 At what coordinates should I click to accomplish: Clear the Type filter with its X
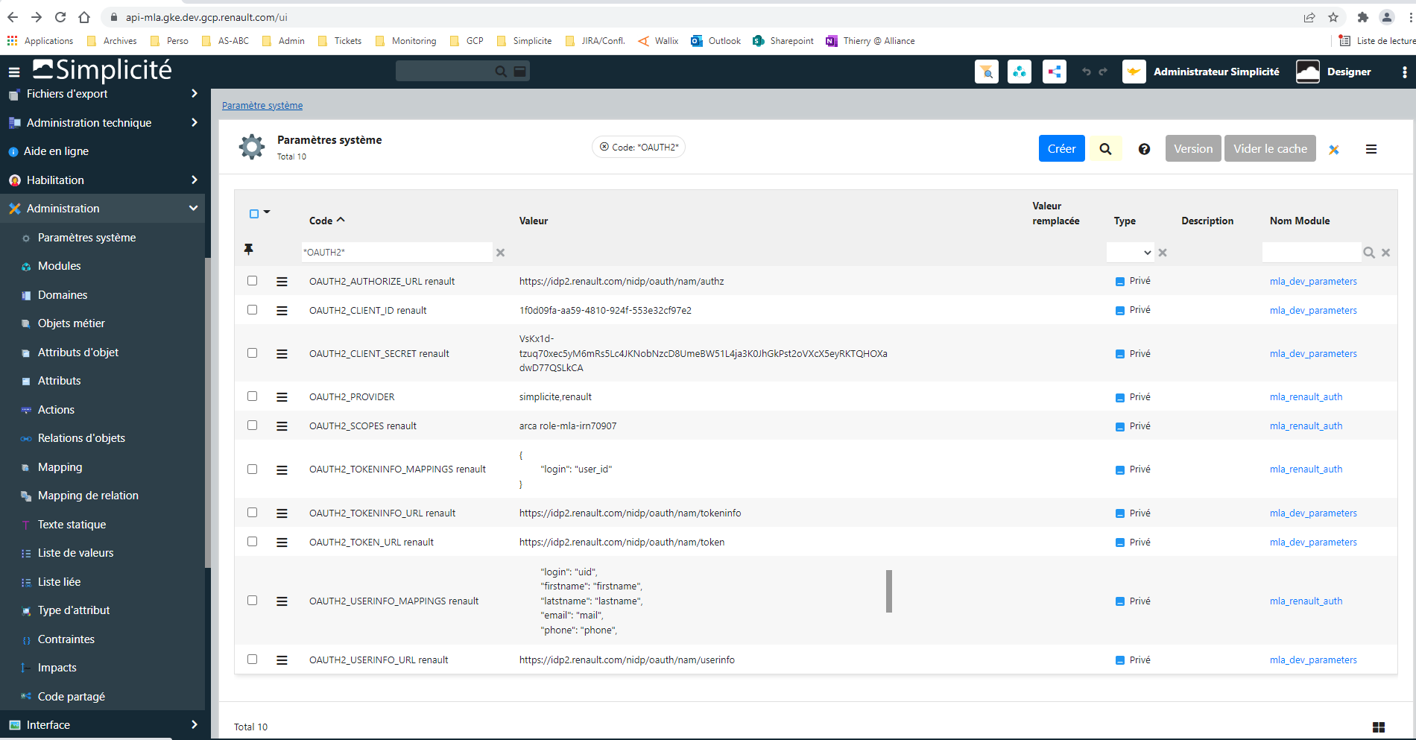[x=1163, y=253]
